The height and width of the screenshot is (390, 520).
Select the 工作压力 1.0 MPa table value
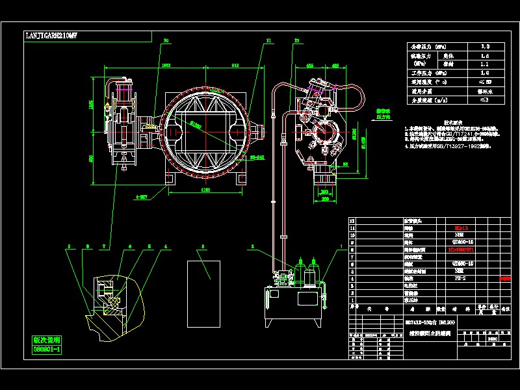[x=486, y=73]
